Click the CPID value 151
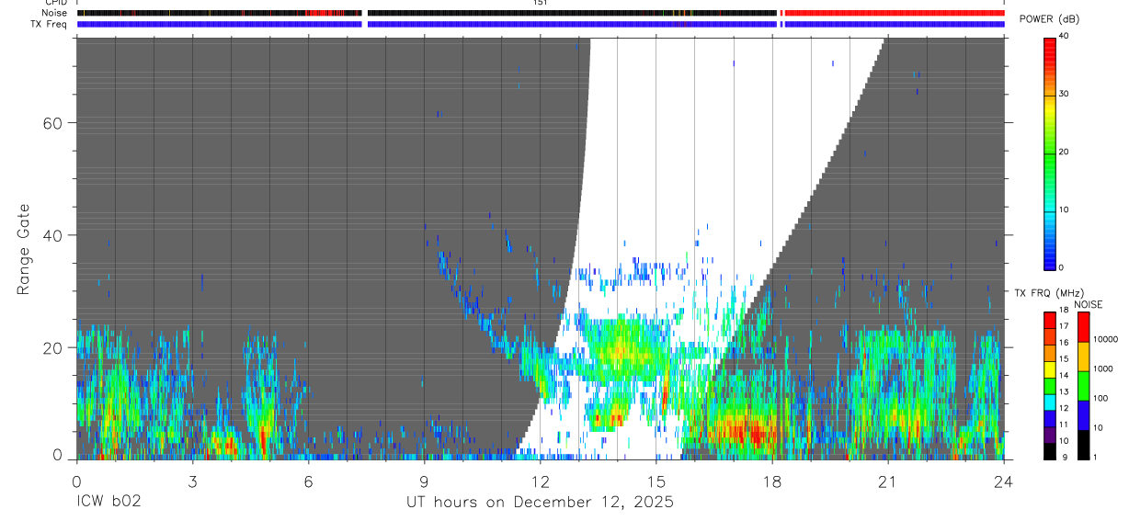Screen dimensions: 1129x521 point(540,3)
